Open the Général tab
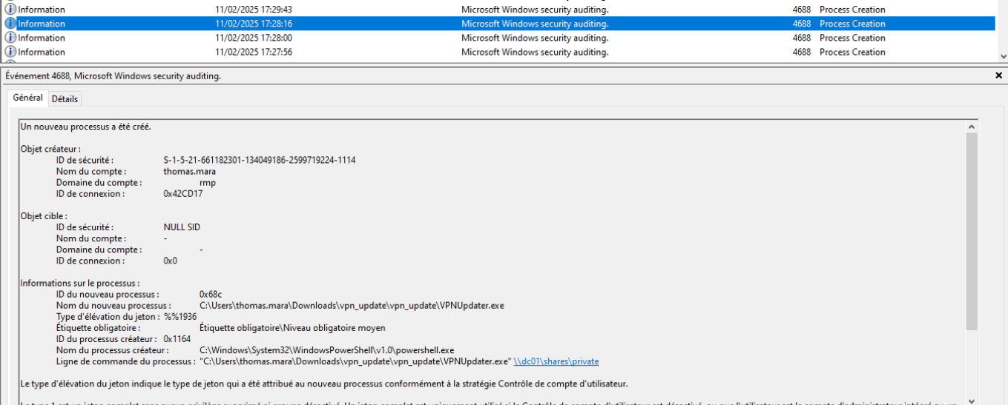 pos(27,98)
